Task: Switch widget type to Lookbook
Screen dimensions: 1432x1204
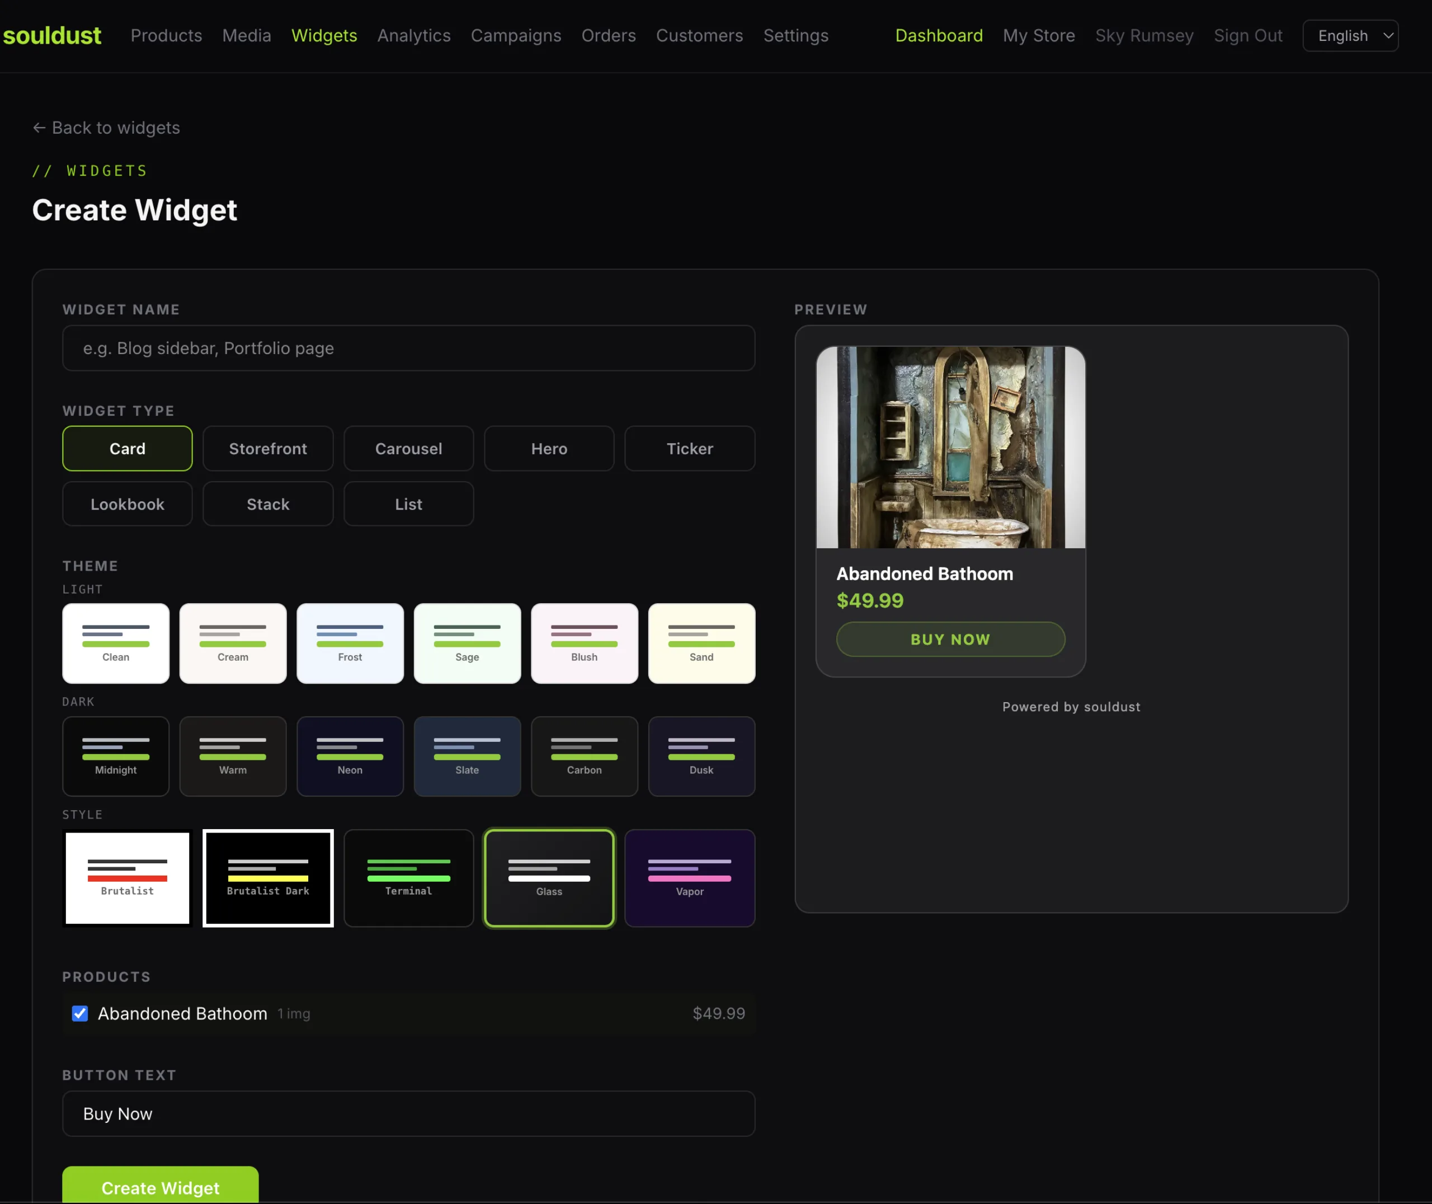Action: (x=127, y=504)
